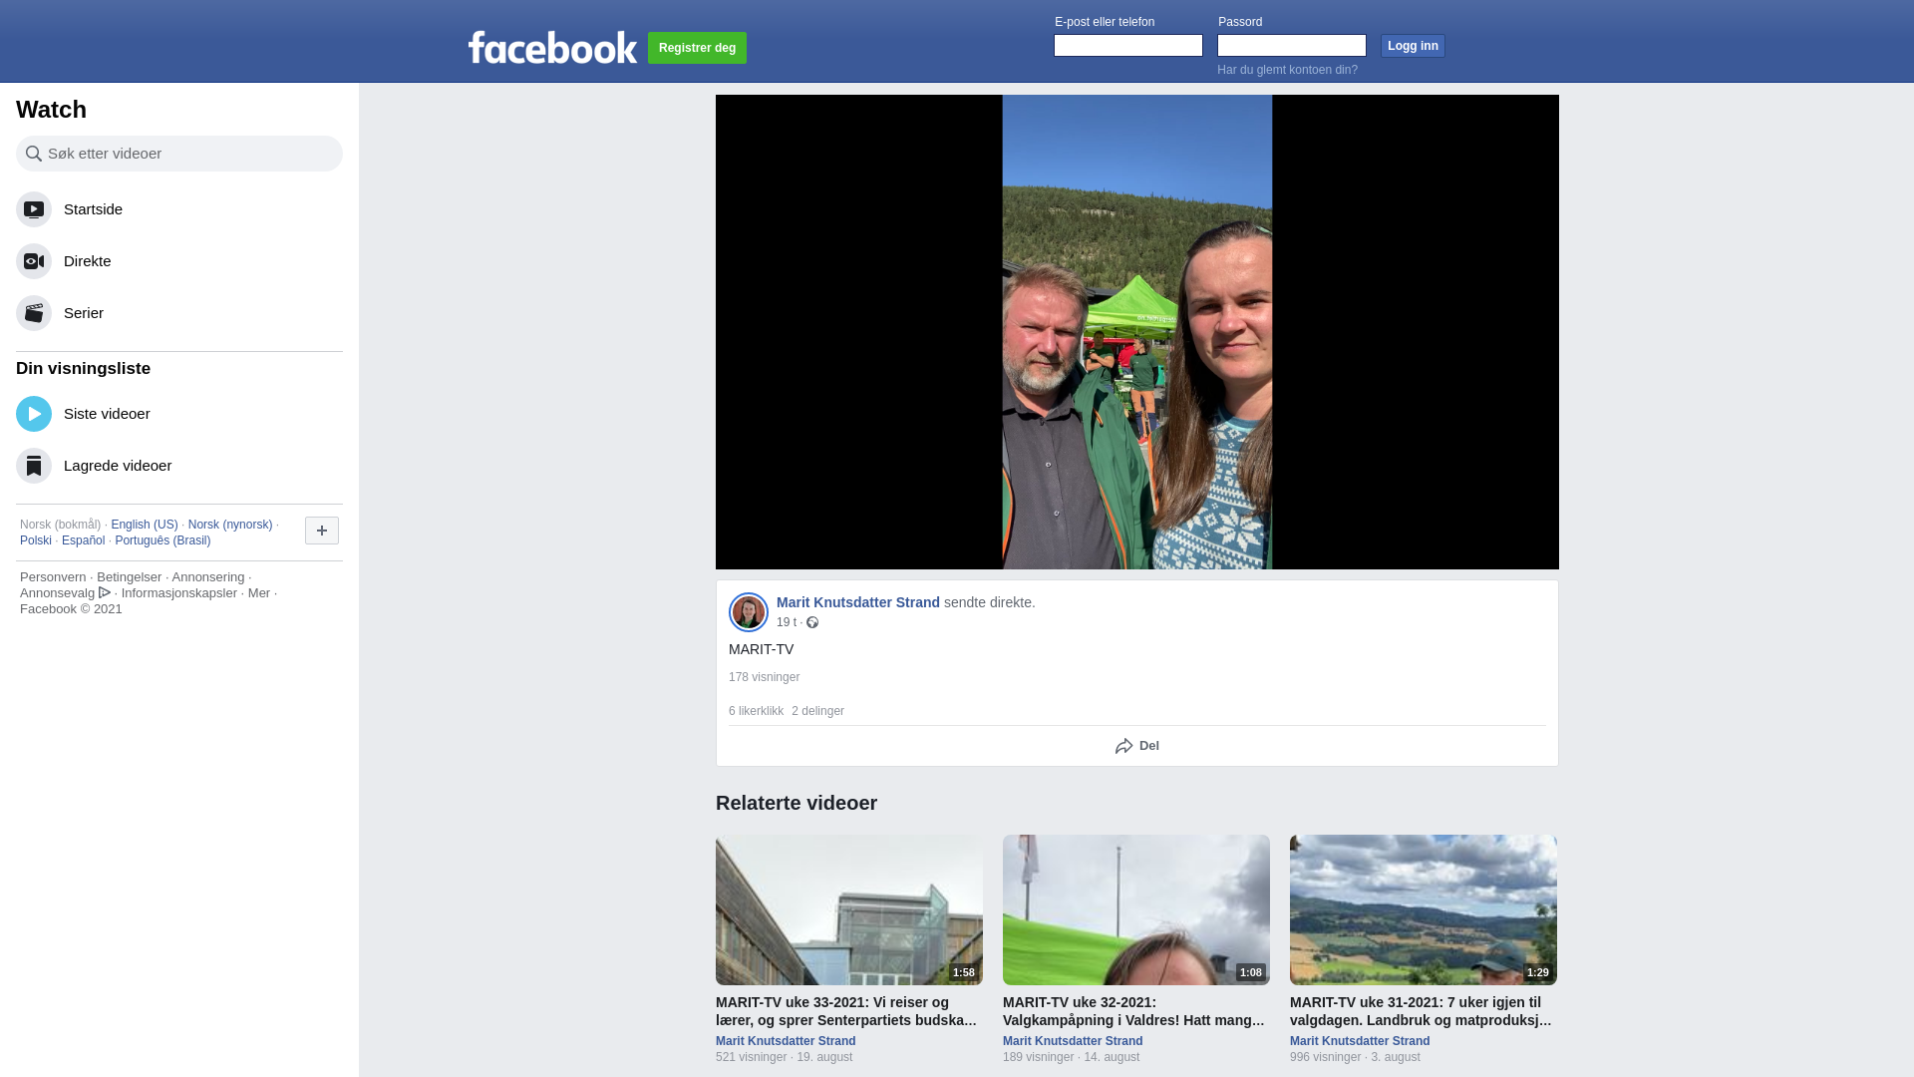Open the MARIT-TV uke 31-2021 video thumbnail
This screenshot has width=1914, height=1077.
1424,909
